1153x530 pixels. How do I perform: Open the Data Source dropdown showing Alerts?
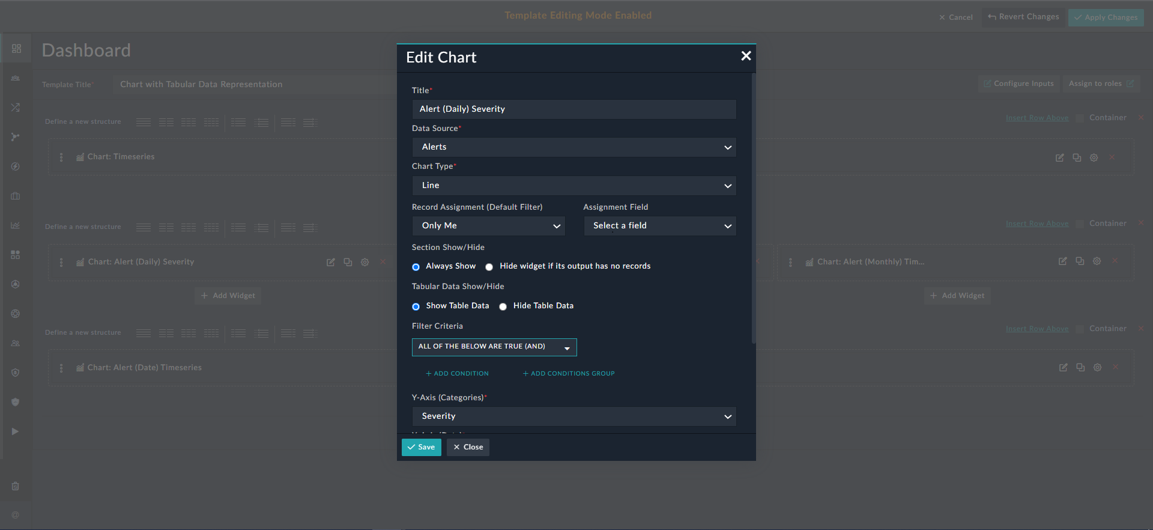tap(573, 147)
